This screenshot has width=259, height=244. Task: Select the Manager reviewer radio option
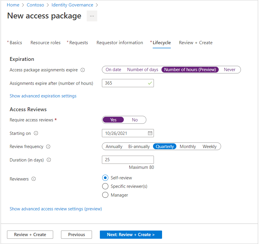[105, 195]
